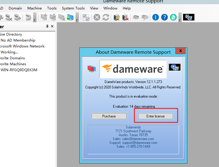Image resolution: width=219 pixels, height=167 pixels.
Task: Click the Austin, Texas 78735 line
Action: 133,135
